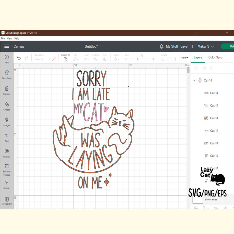Open the Images library
This screenshot has height=234, width=234.
[x=7, y=121]
